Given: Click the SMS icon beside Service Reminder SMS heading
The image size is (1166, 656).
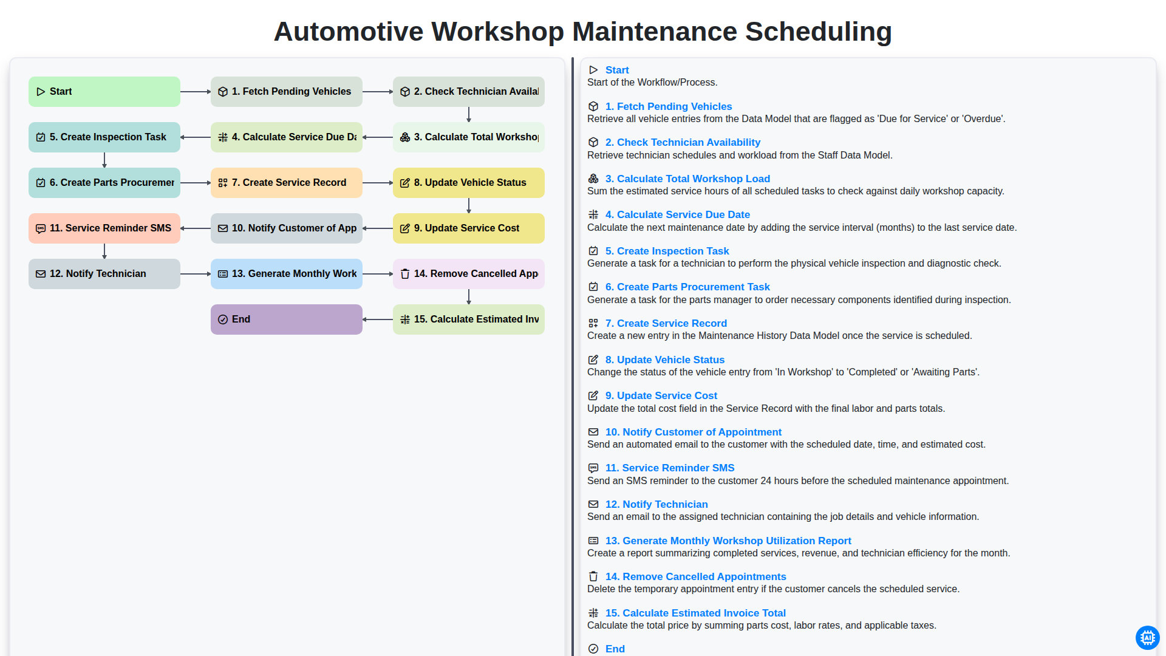Looking at the screenshot, I should point(593,468).
